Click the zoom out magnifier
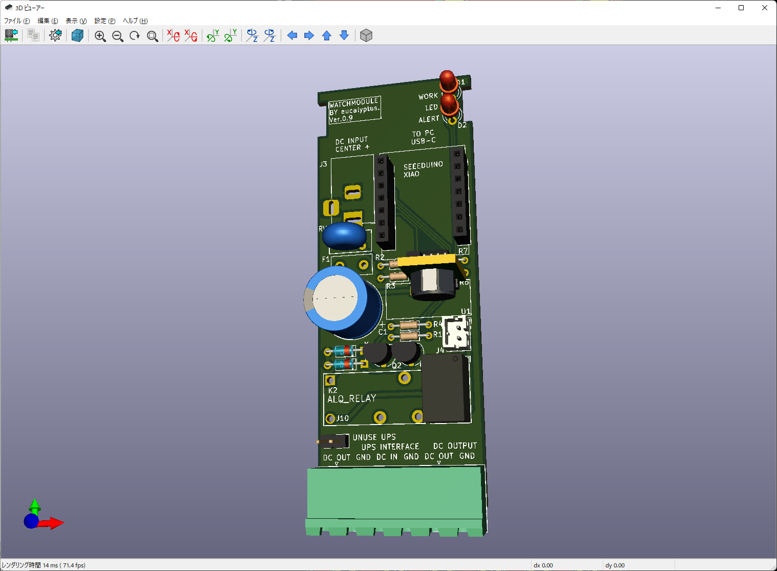777x571 pixels. pyautogui.click(x=117, y=36)
